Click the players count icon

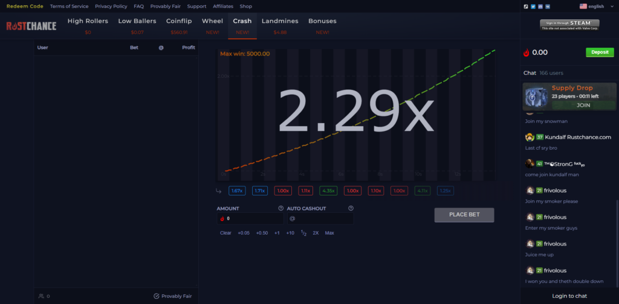tap(41, 296)
